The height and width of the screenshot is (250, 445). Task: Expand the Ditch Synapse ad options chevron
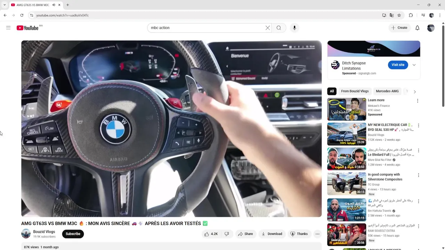pos(414,65)
